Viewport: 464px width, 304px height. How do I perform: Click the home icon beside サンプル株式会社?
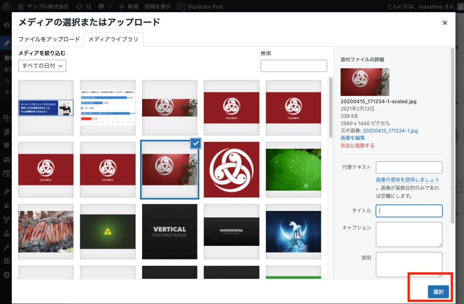pos(20,6)
